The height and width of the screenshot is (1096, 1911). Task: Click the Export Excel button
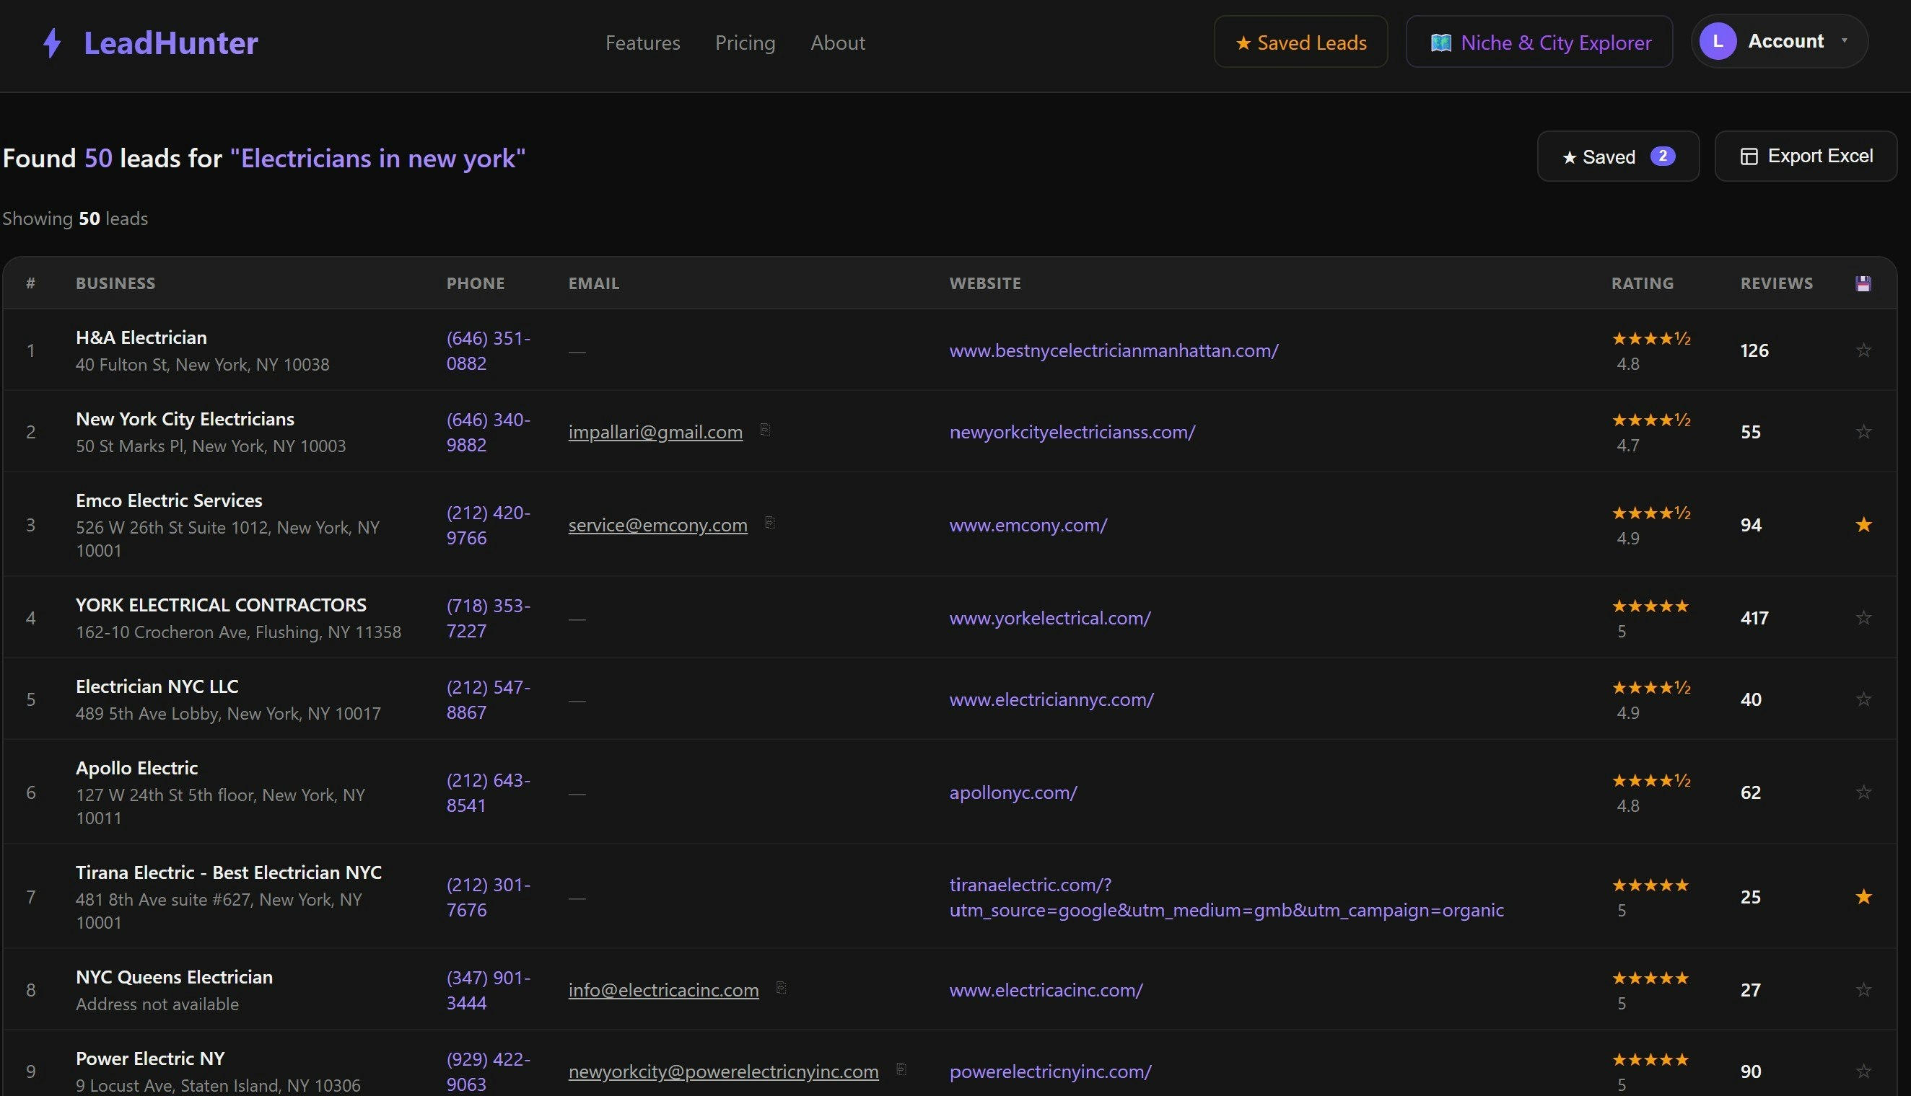[1806, 156]
